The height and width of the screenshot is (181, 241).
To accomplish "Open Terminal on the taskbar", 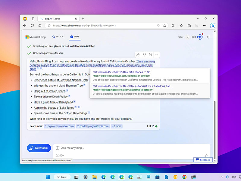I will coord(193,177).
